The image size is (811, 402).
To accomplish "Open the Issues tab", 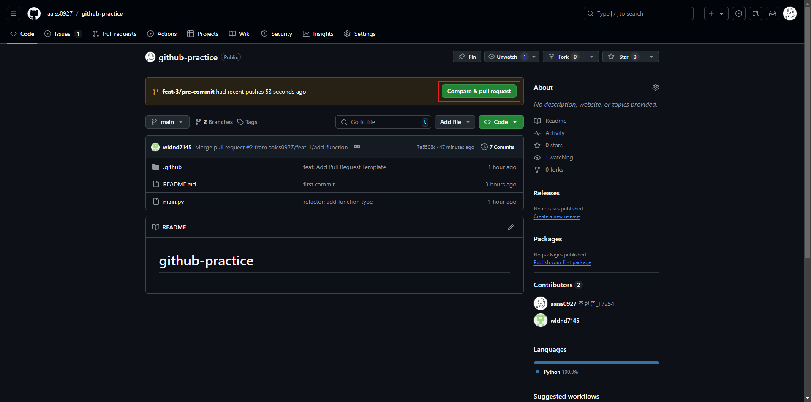I will [63, 34].
